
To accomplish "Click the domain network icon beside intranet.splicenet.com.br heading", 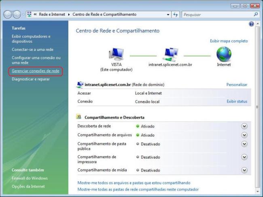I will coord(80,84).
